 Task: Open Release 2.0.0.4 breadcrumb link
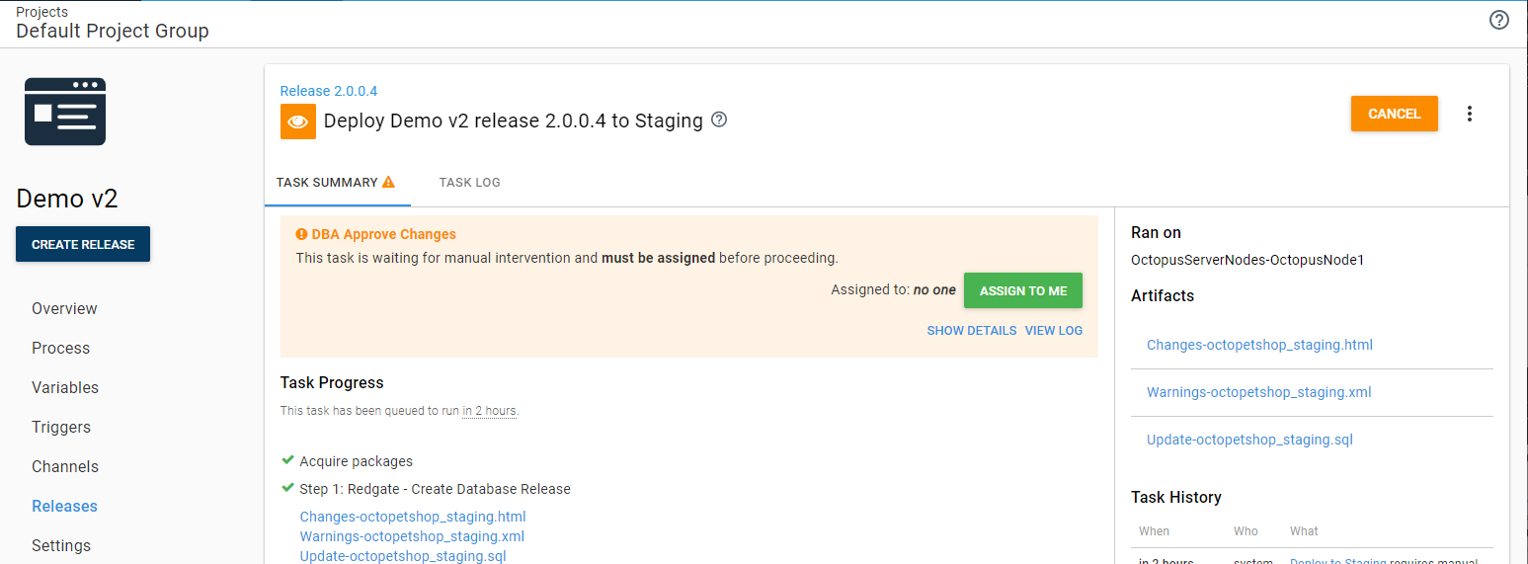[x=328, y=91]
